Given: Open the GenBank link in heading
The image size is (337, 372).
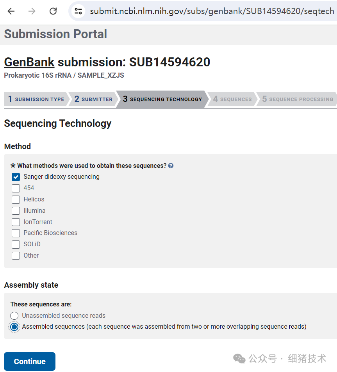Looking at the screenshot, I should click(x=29, y=62).
